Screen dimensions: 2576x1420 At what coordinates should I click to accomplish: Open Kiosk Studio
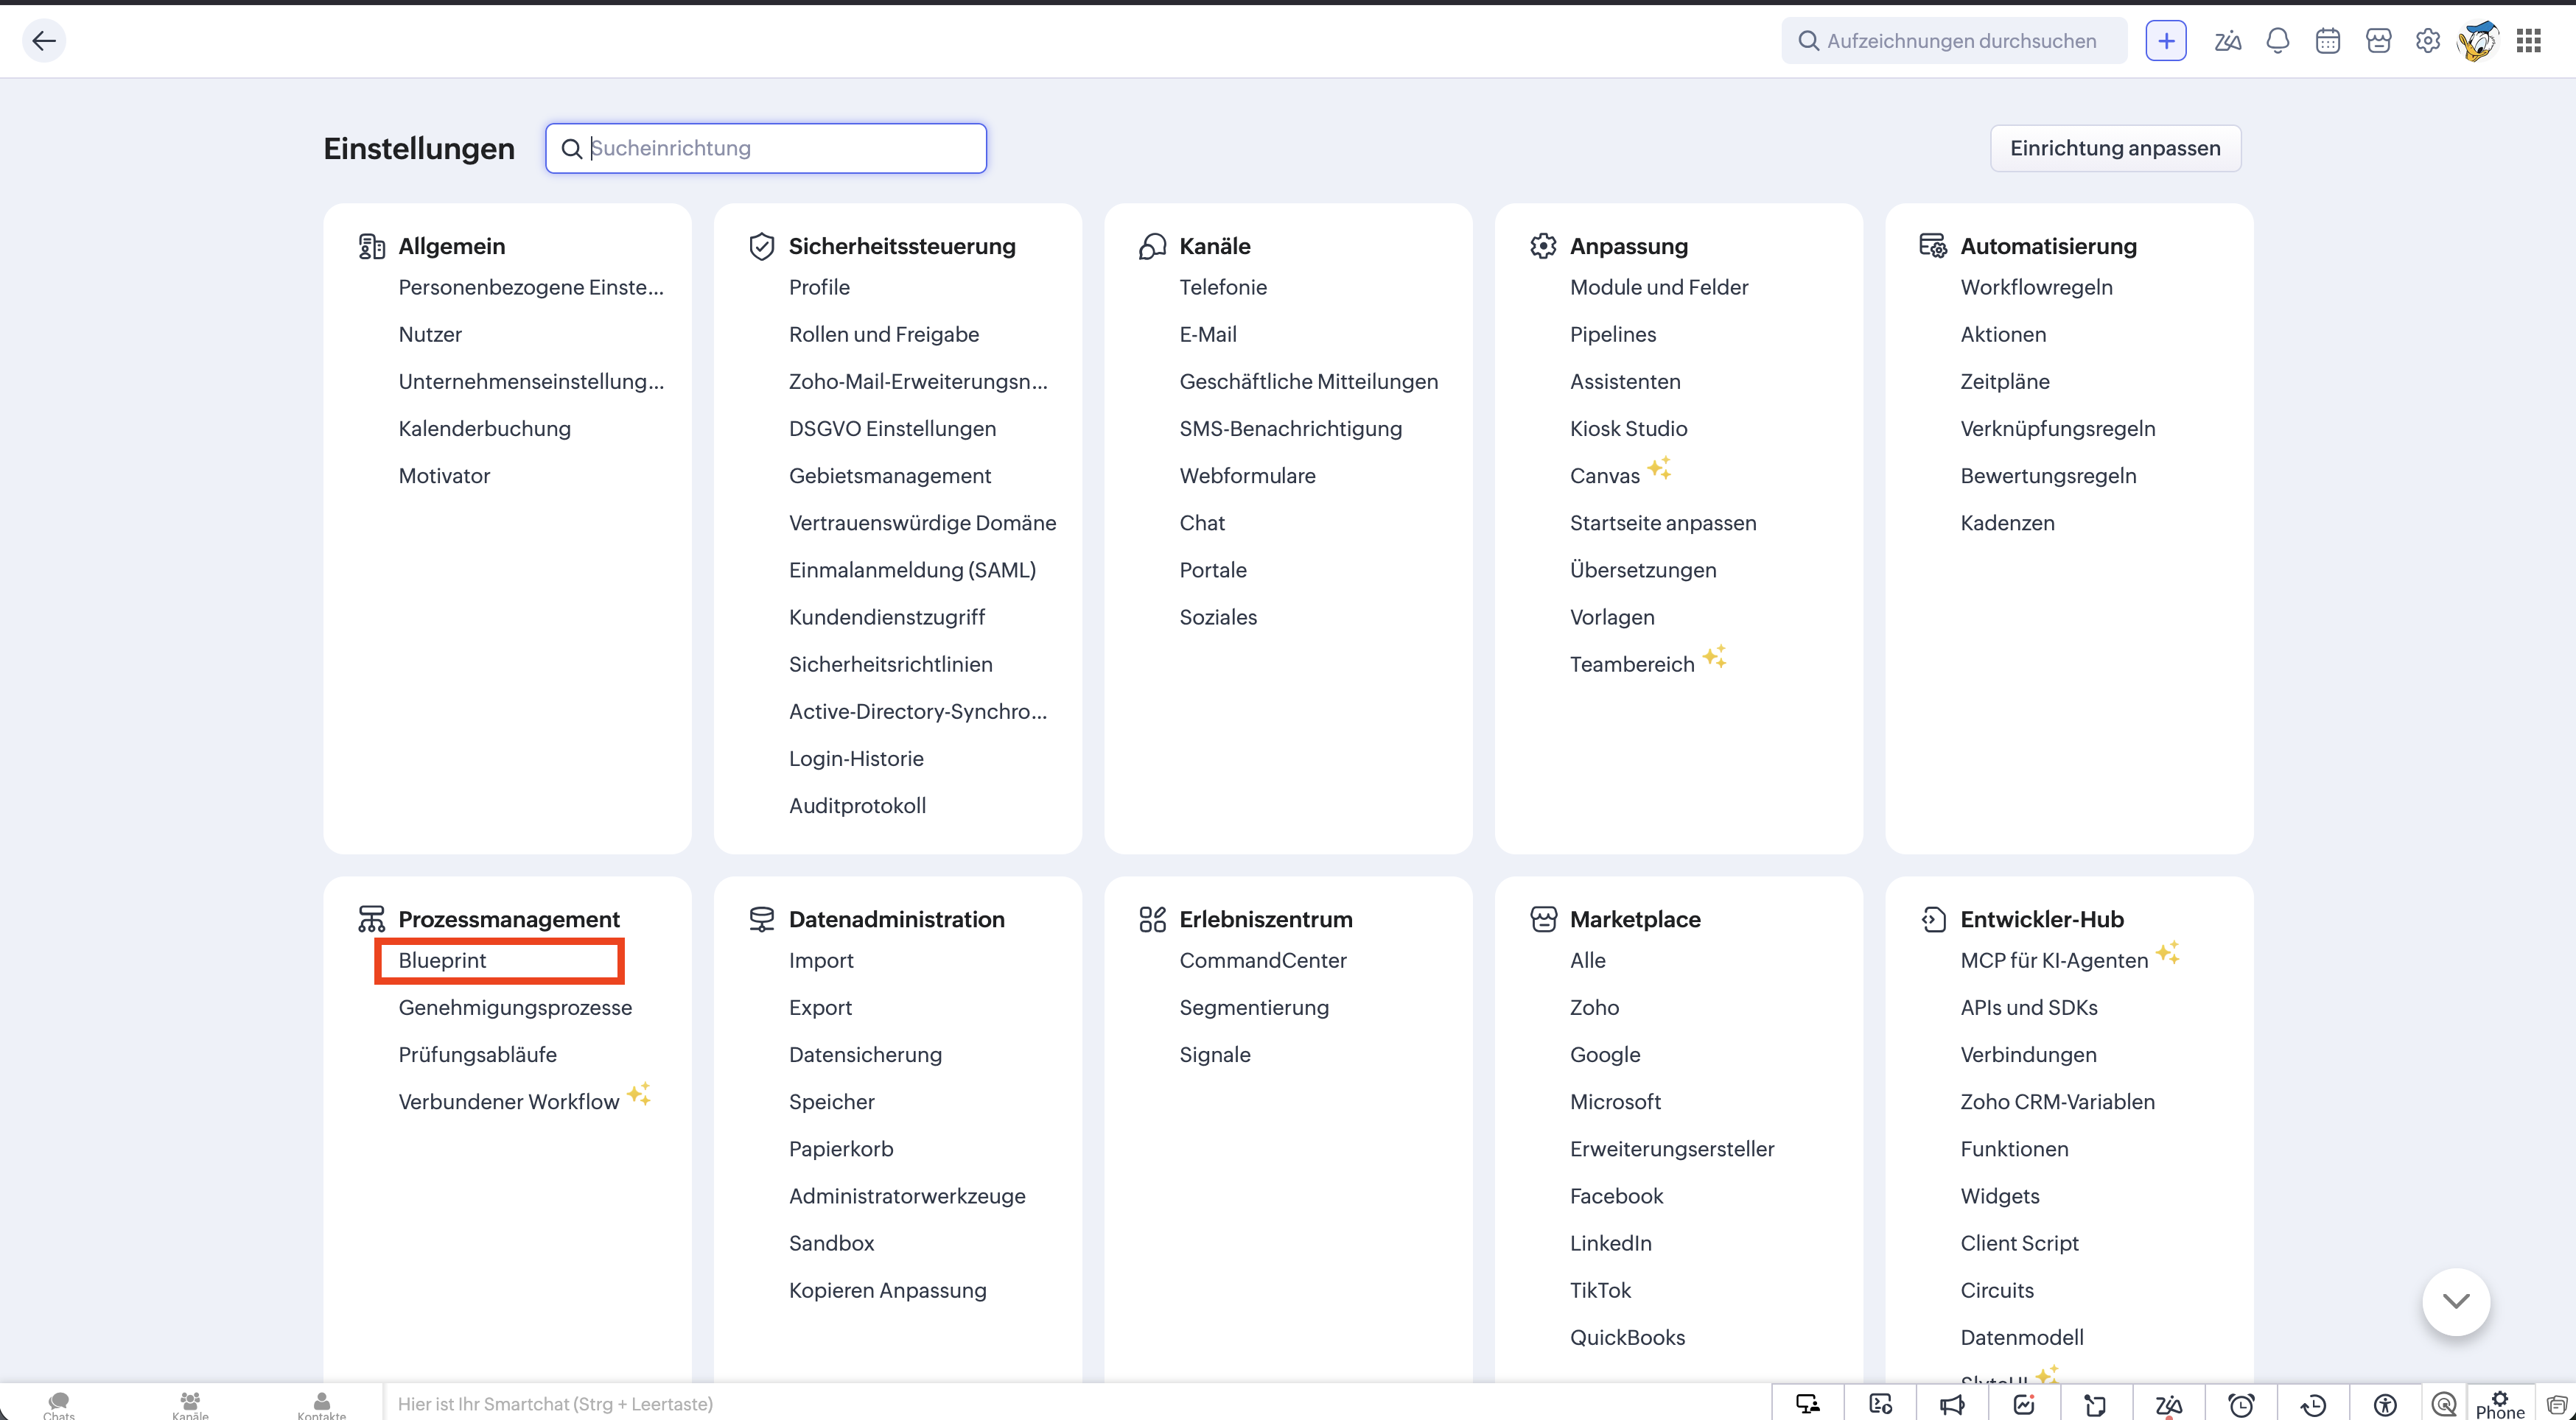tap(1628, 429)
